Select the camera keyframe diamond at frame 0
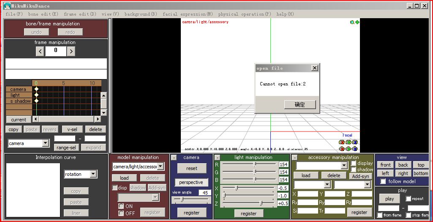Viewport: 433px width, 222px height. [x=36, y=89]
